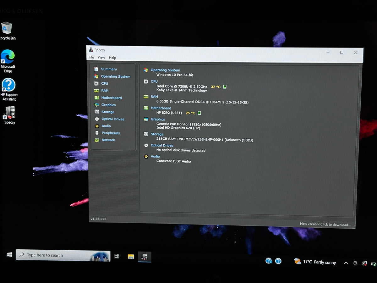Click the weather widget showing 17°C

[x=315, y=262]
